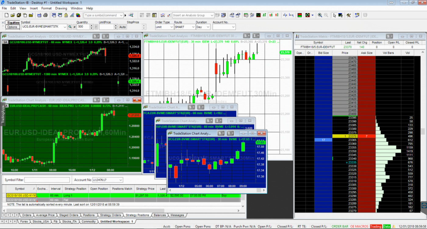This screenshot has height=229, width=427.
Task: Switch to the Orders tab
Action: tap(27, 215)
